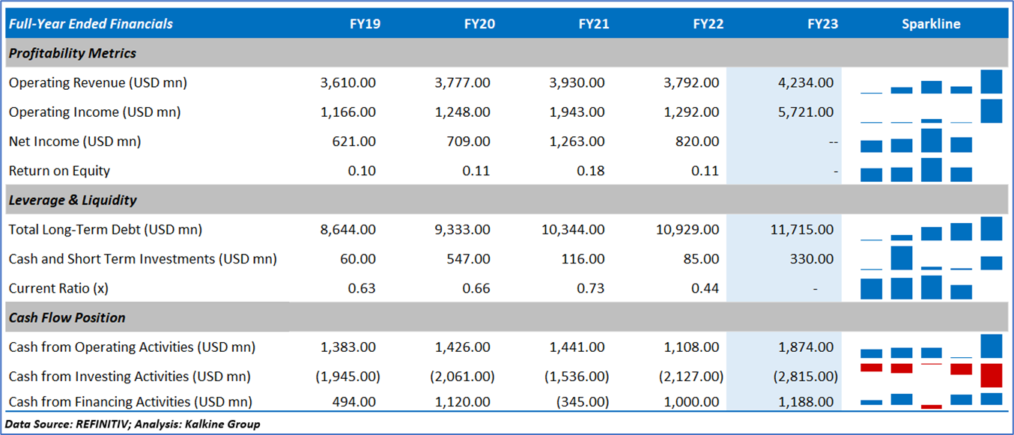Select the FY21 Net Income cell 1,263.00
Screen dimensions: 1014x435
[x=577, y=142]
